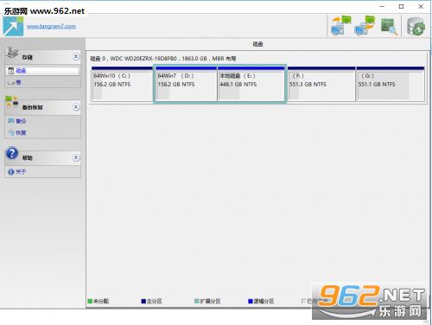Viewport: 432px width, 325px height.
Task: Click the blue question mark help icon
Action: pyautogui.click(x=12, y=153)
